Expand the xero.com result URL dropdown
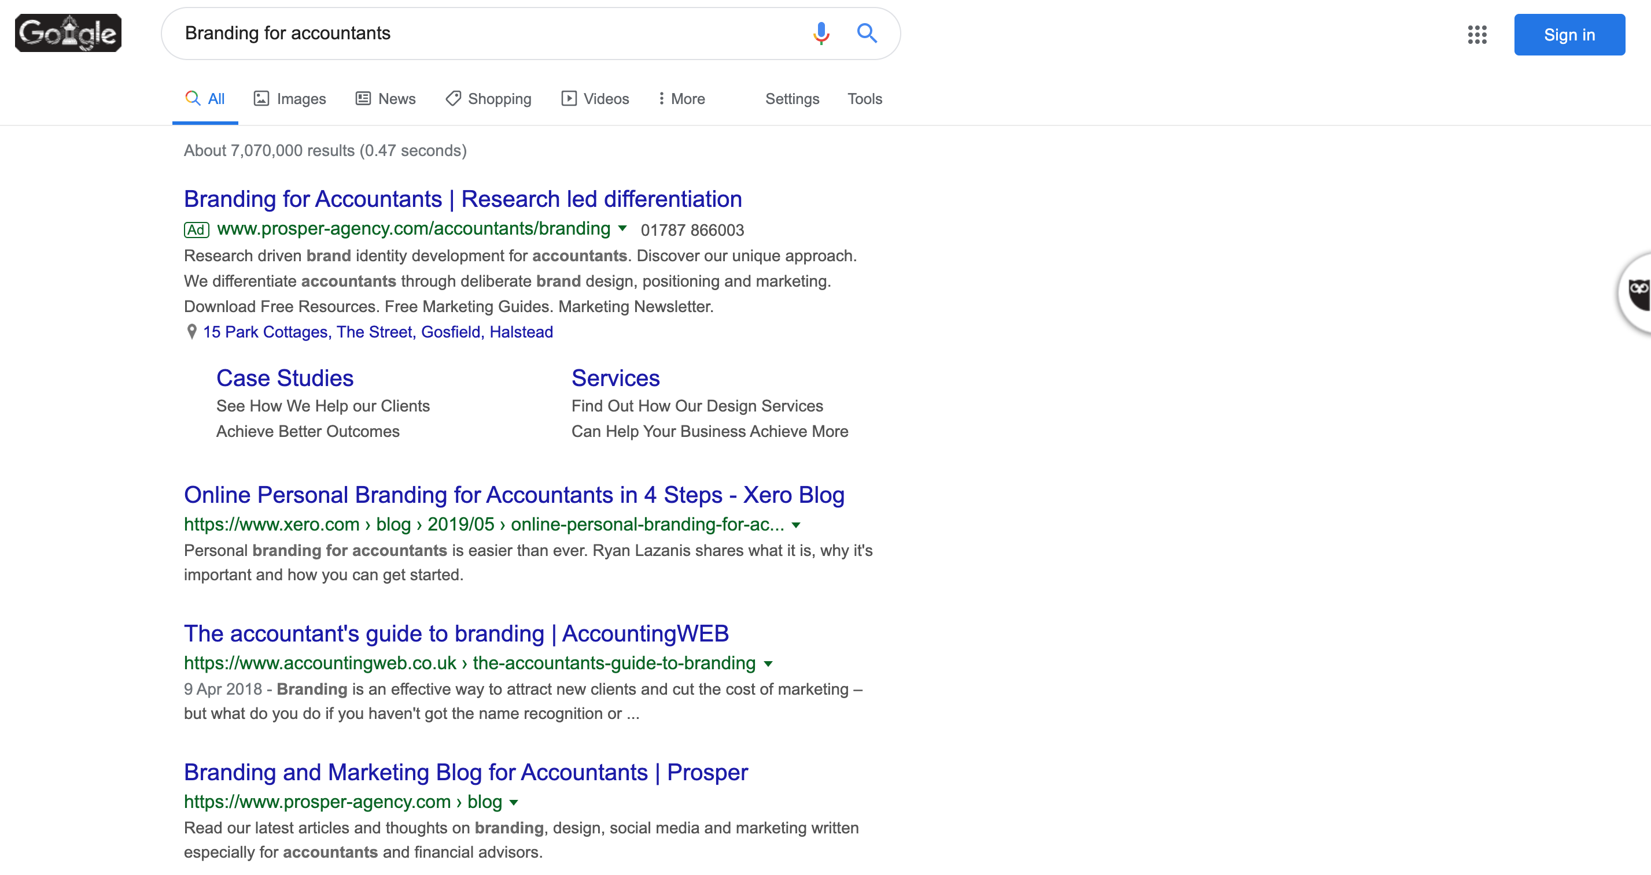Screen dimensions: 1651x875 tap(796, 525)
